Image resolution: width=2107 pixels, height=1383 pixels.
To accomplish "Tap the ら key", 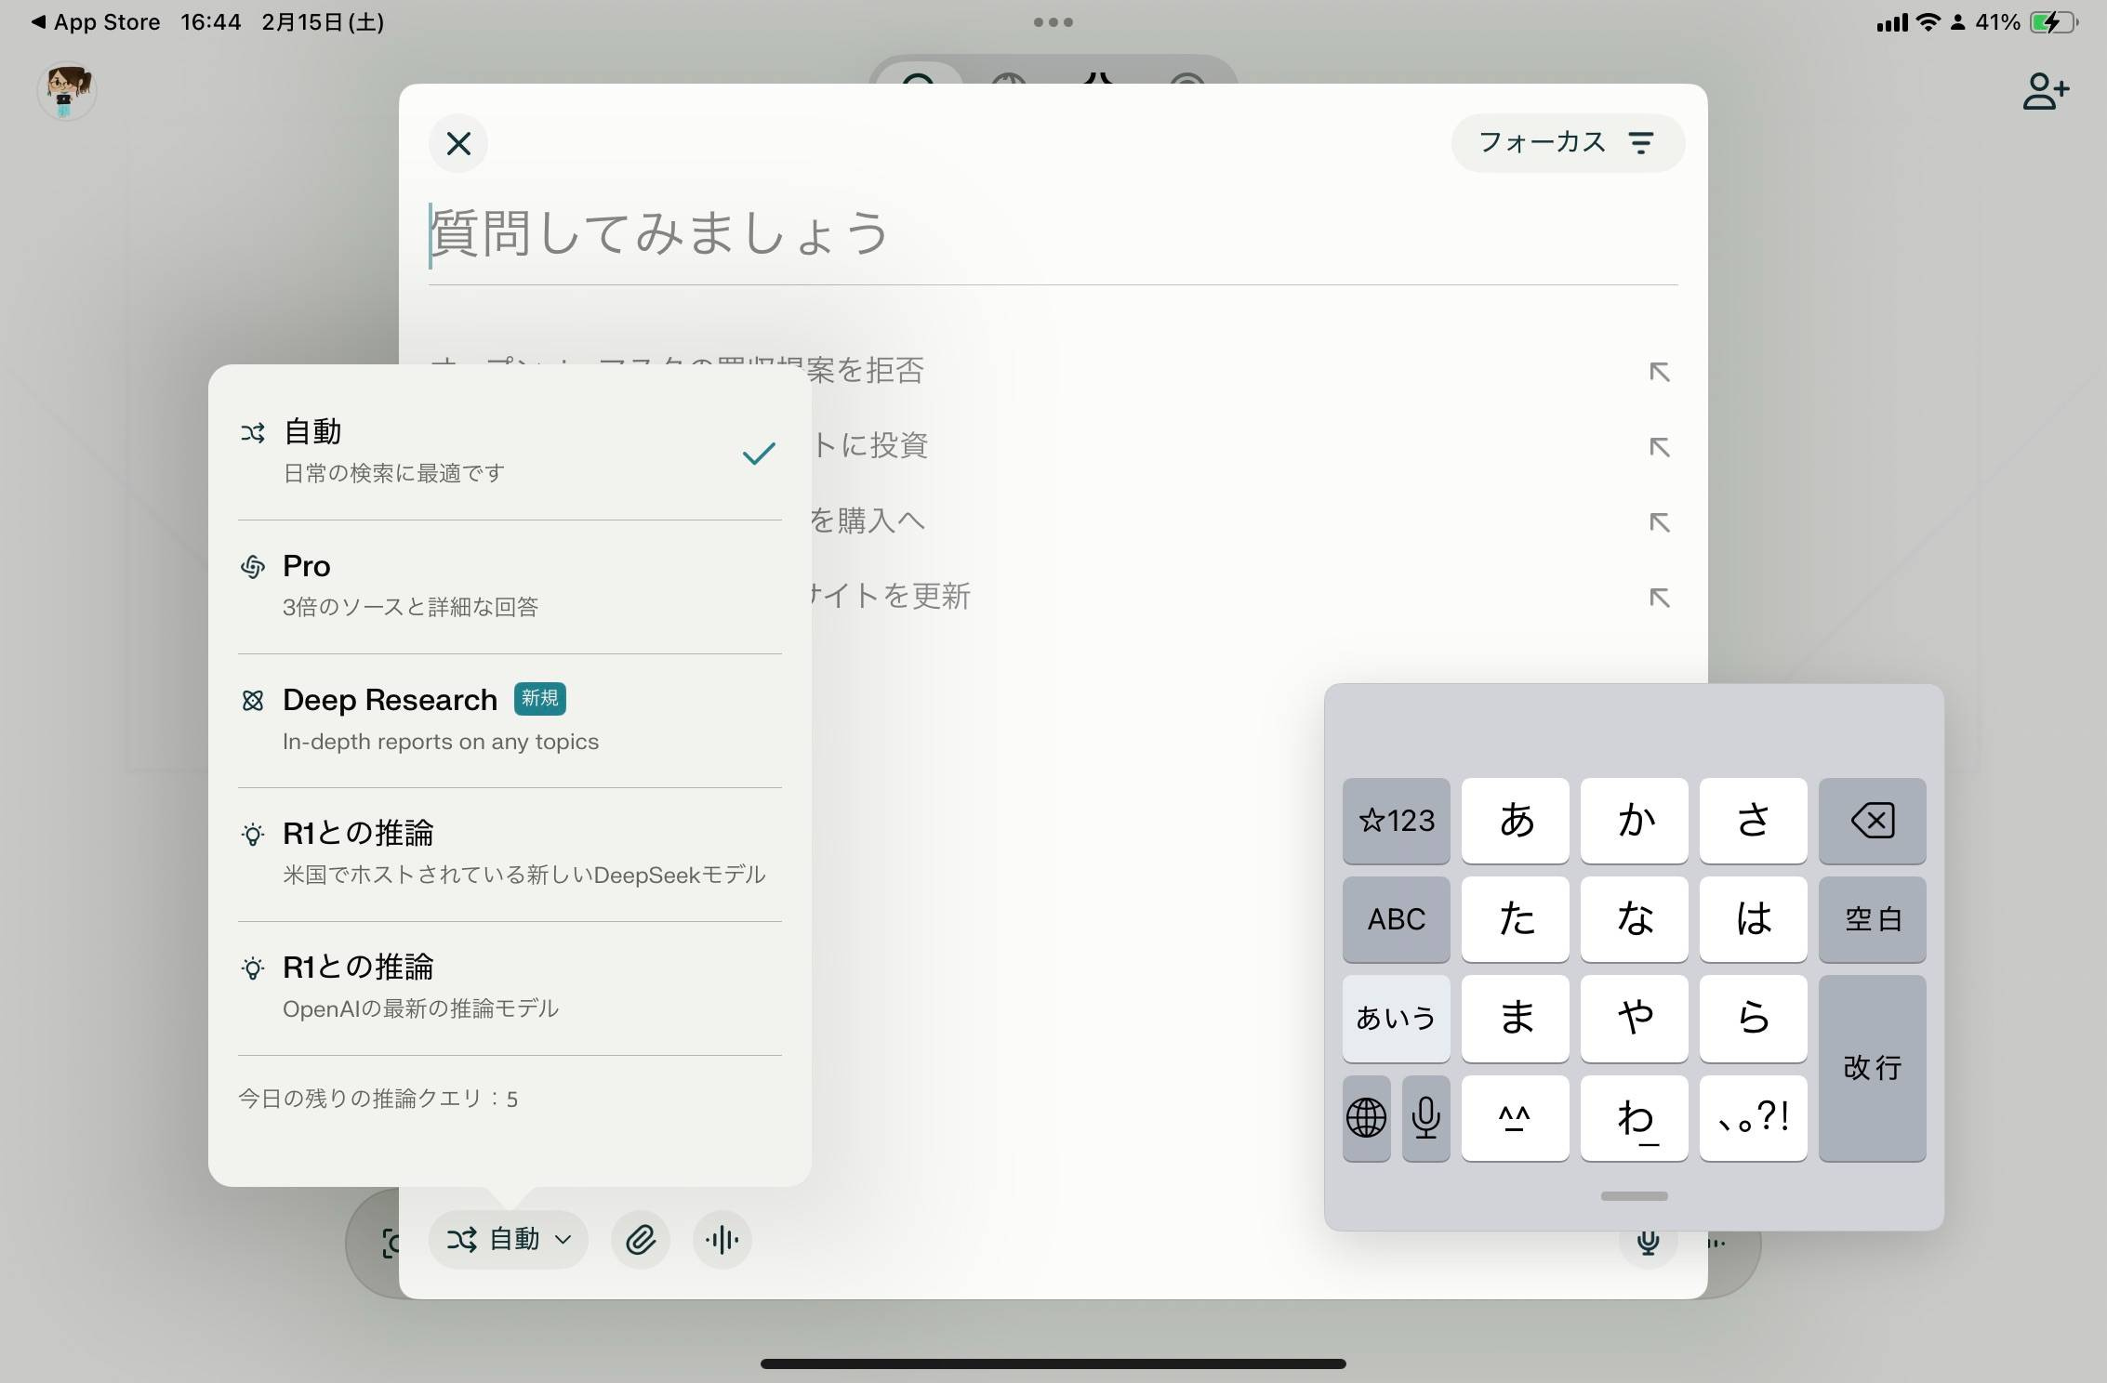I will tap(1754, 1018).
